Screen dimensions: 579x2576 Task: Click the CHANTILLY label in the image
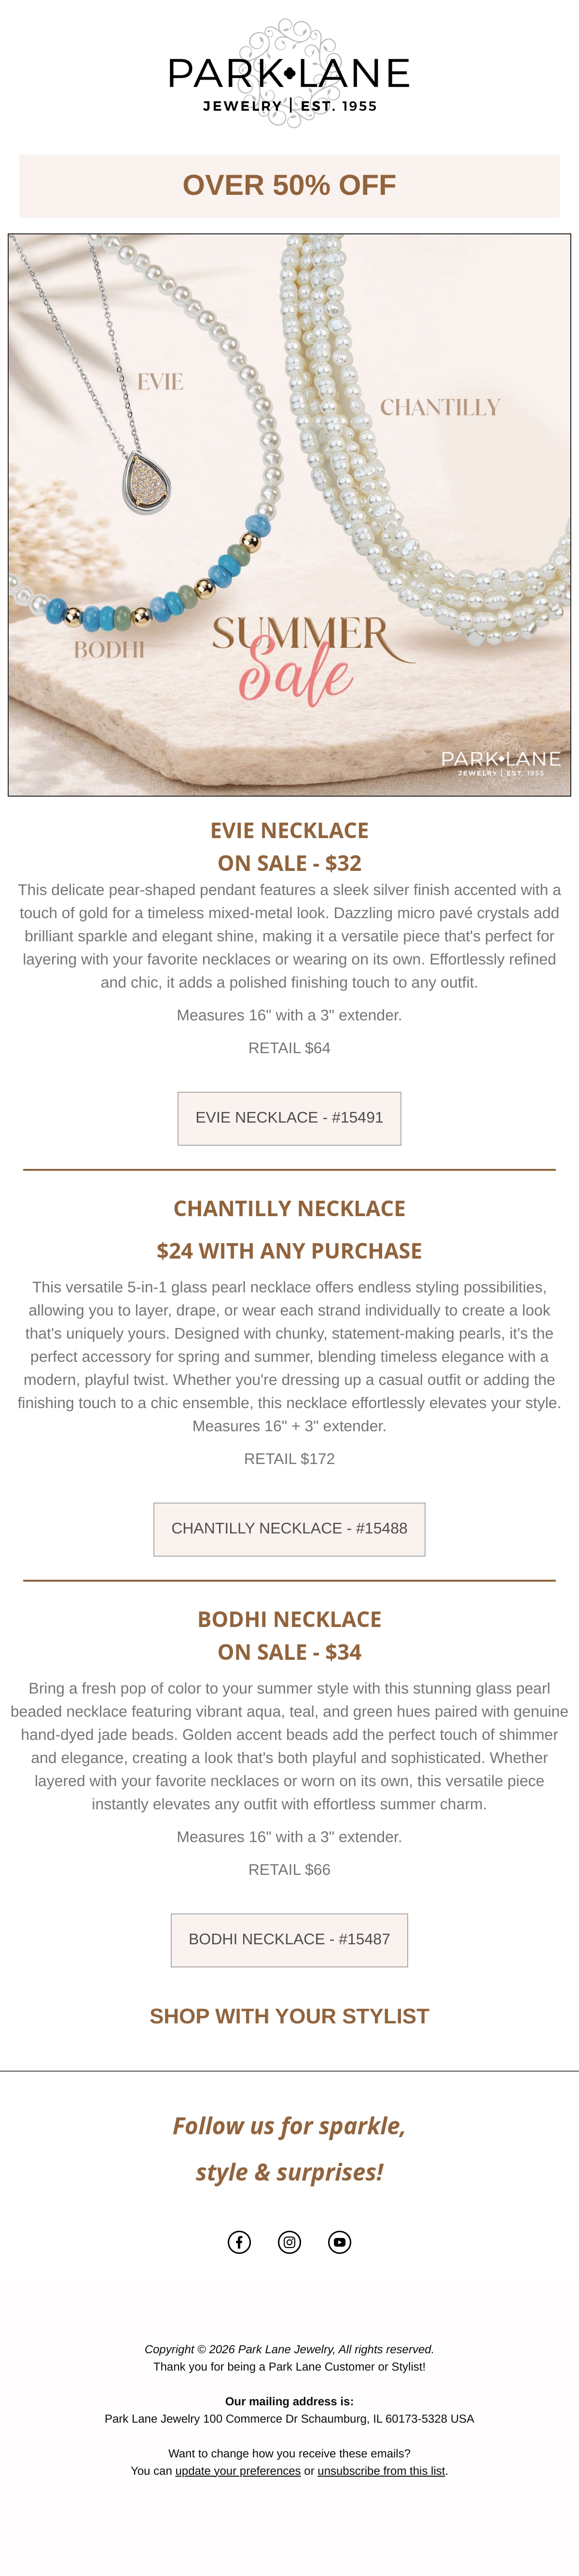(440, 407)
